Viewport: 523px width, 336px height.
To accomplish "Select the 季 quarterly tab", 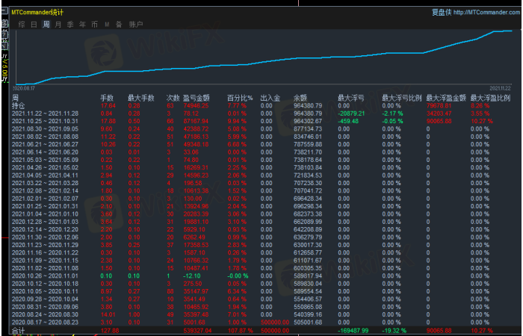I will pos(70,25).
